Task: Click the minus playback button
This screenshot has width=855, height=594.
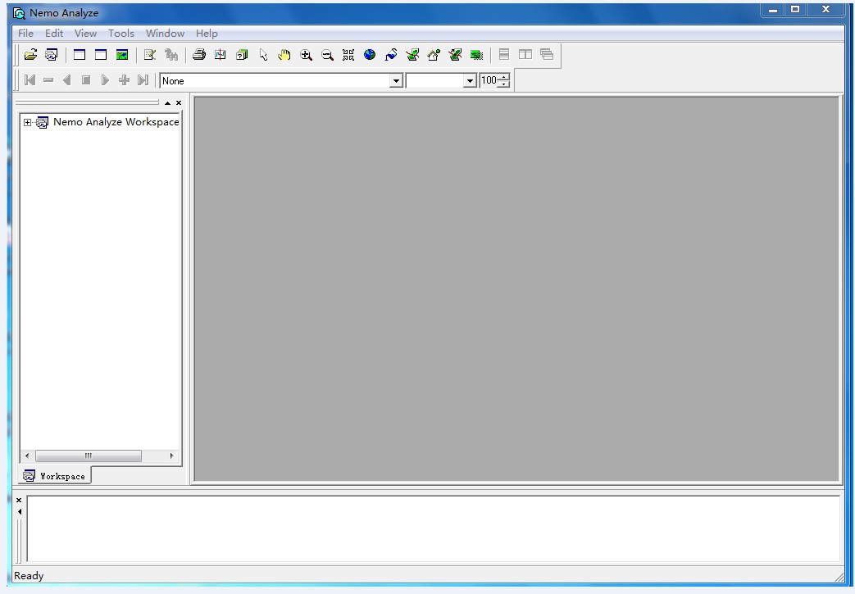Action: tap(48, 80)
